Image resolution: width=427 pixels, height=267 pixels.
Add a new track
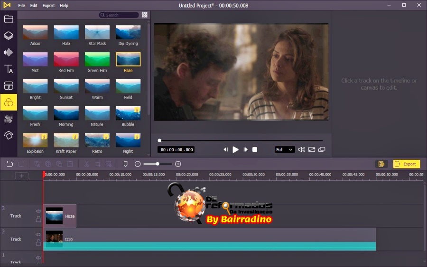pos(21,176)
